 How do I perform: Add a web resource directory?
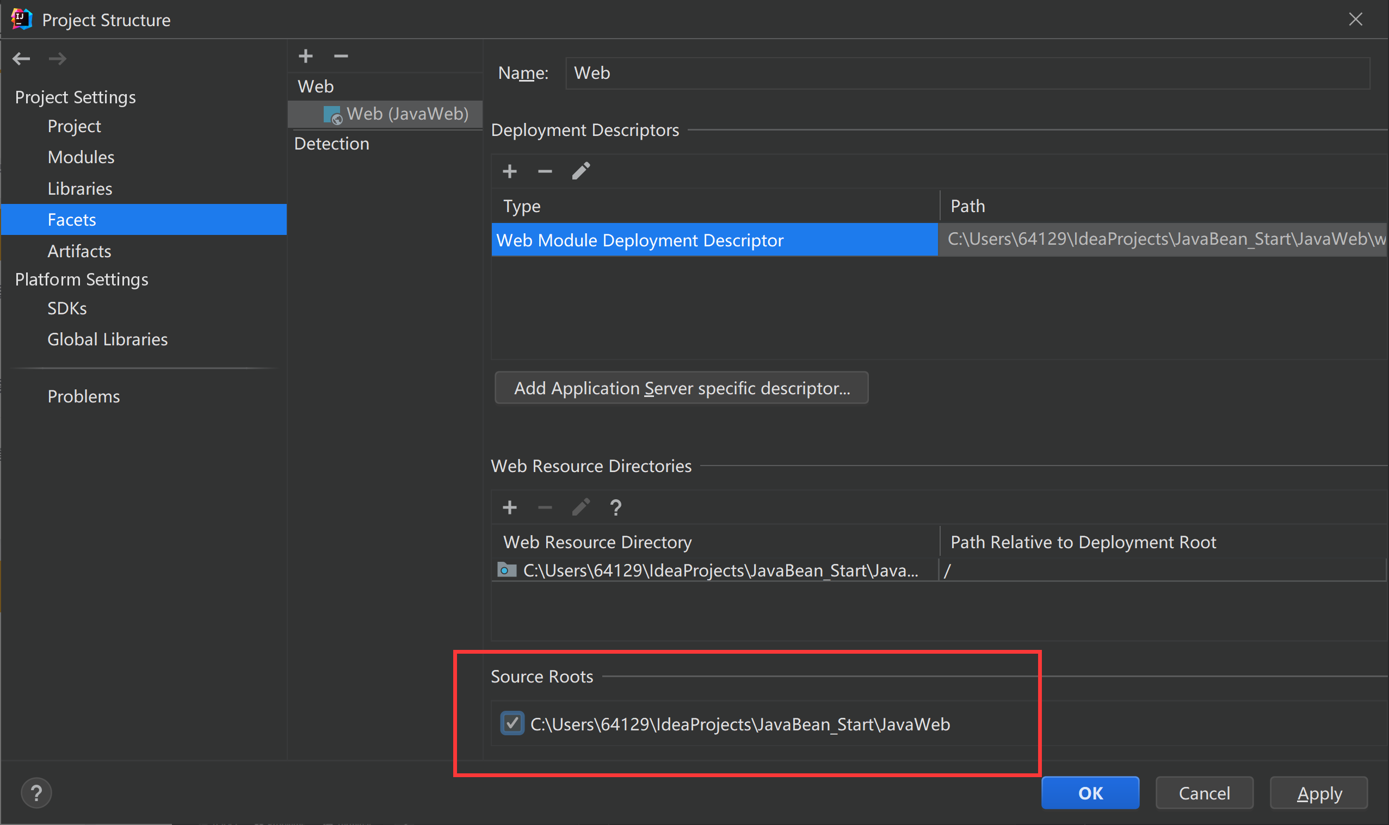(509, 507)
